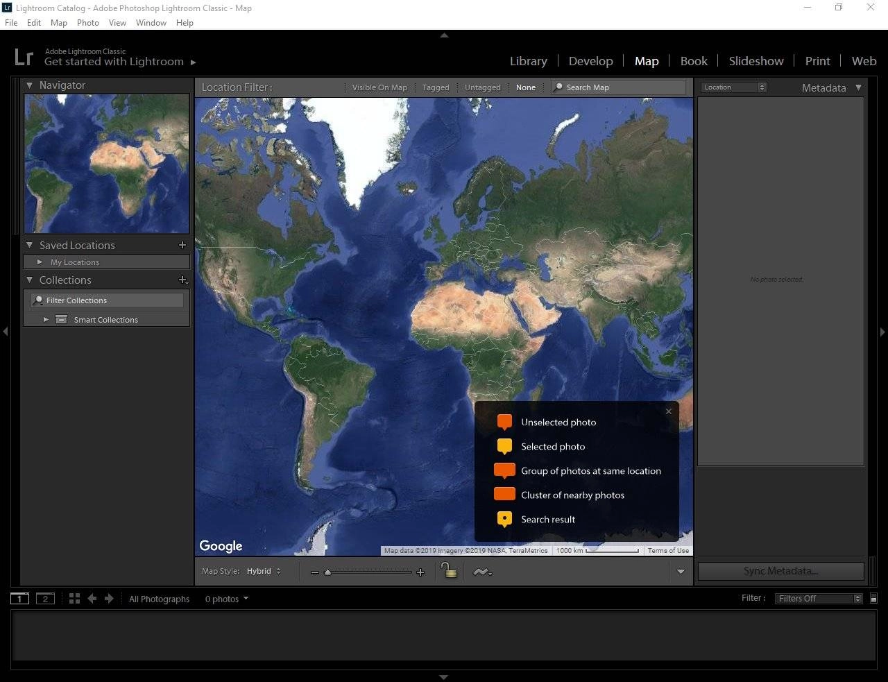
Task: Switch to the Slideshow module
Action: [x=756, y=61]
